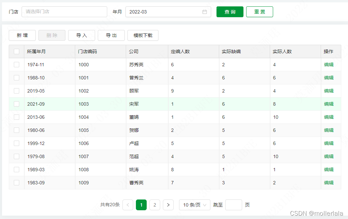Edit the row with store code 1009
This screenshot has height=219, width=348.
pyautogui.click(x=329, y=183)
